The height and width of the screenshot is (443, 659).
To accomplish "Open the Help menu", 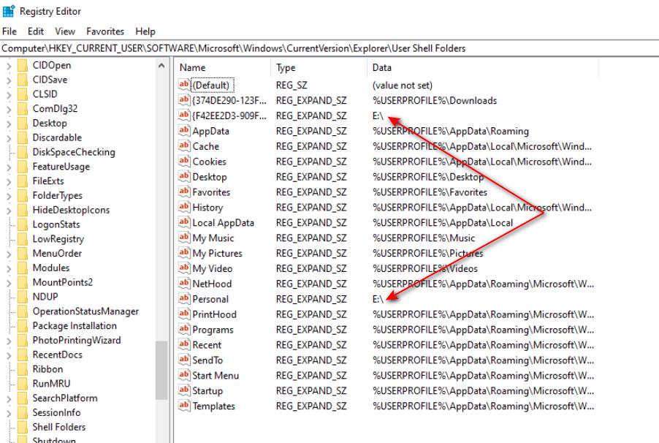I will [145, 31].
